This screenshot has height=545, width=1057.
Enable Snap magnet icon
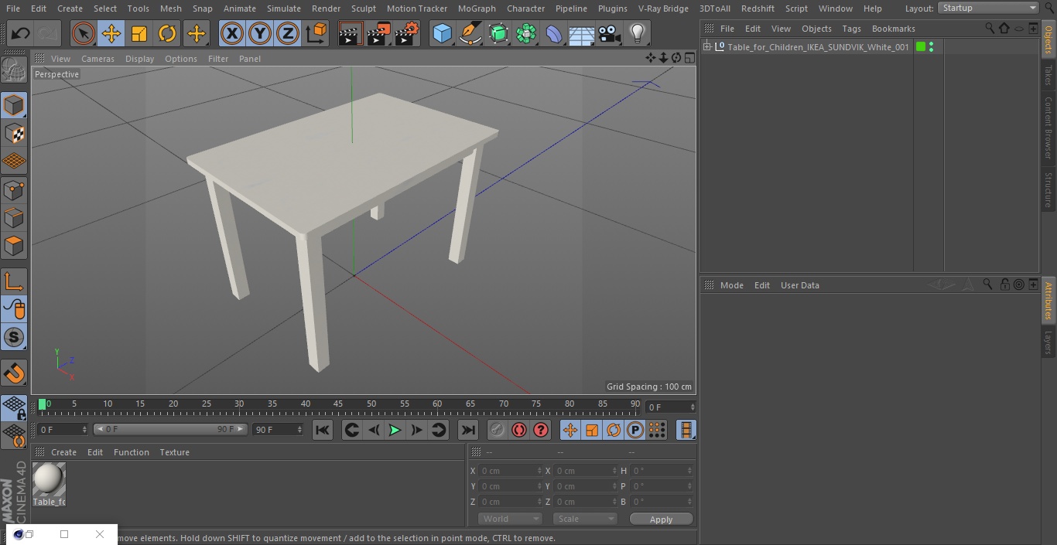(x=14, y=373)
